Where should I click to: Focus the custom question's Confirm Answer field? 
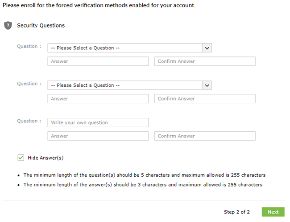205,136
